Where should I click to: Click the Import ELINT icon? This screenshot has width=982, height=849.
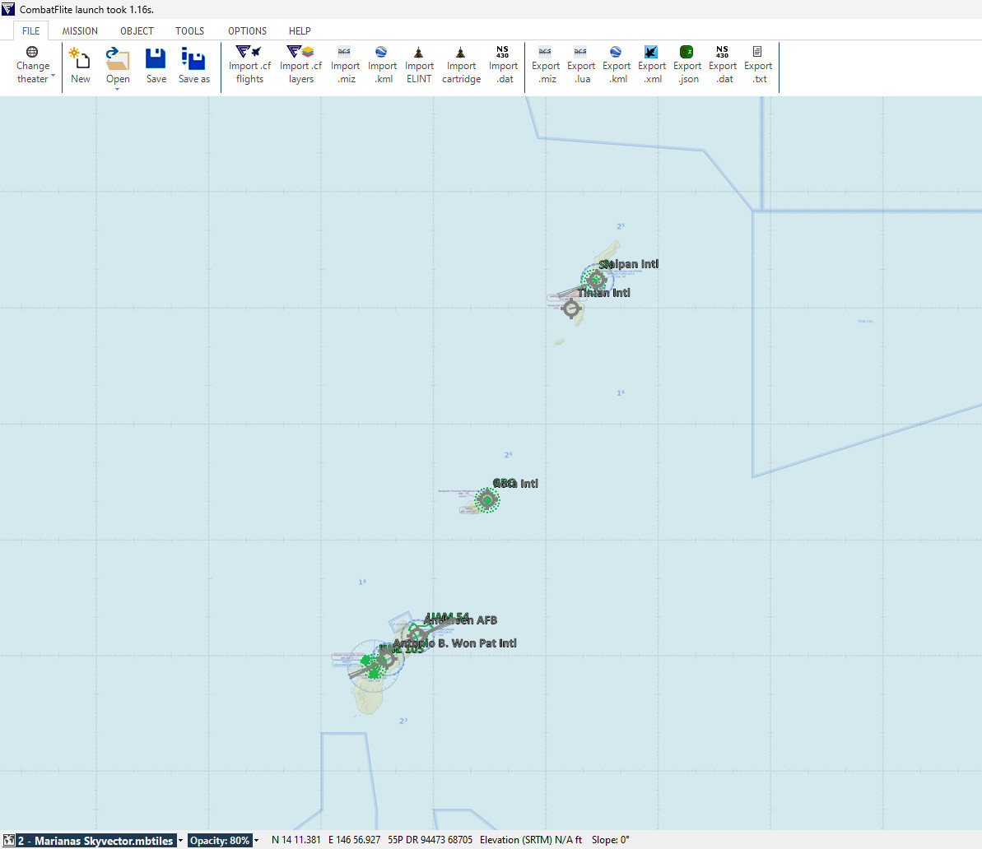419,53
